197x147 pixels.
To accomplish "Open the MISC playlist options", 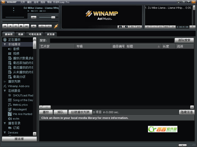I will coord(167,27).
